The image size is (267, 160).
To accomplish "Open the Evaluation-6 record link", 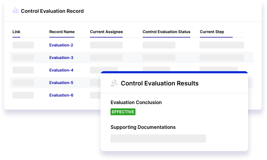I will pyautogui.click(x=61, y=95).
